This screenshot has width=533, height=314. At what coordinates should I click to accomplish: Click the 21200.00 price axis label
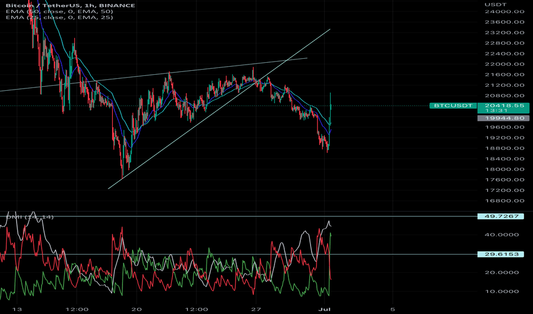click(504, 85)
